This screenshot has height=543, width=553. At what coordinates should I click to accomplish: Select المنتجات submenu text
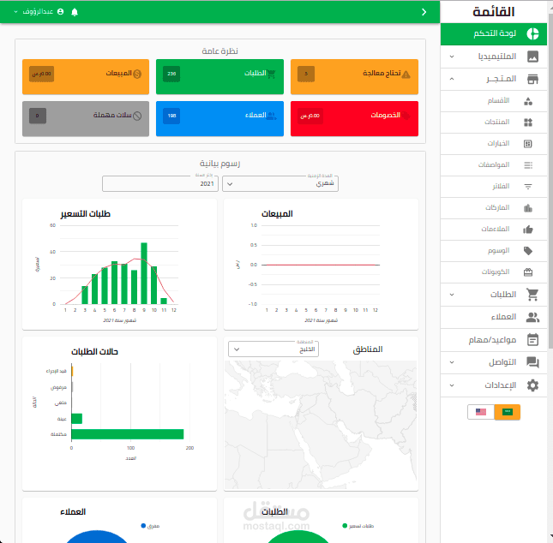tap(497, 122)
